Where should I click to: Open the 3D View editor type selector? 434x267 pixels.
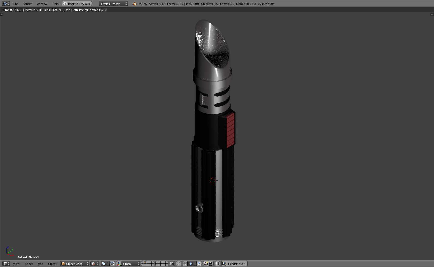coord(6,264)
